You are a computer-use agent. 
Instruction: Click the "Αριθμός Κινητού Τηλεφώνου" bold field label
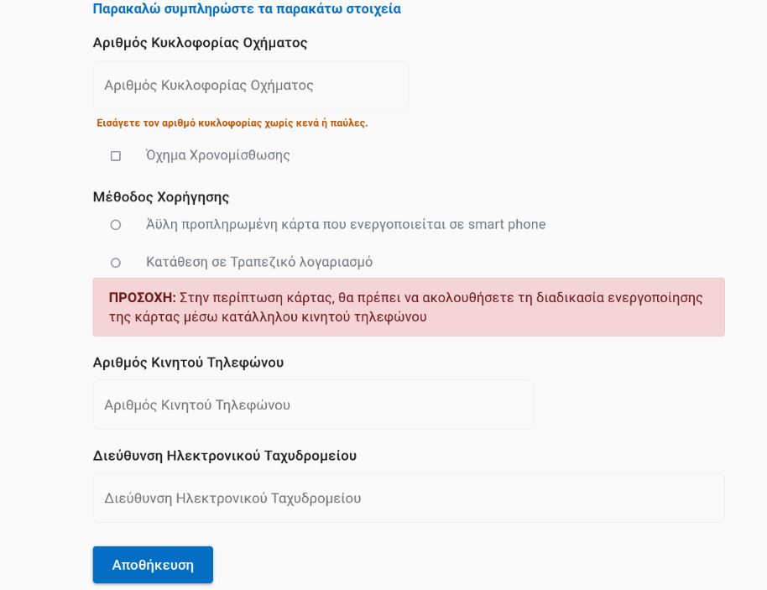[x=188, y=363]
